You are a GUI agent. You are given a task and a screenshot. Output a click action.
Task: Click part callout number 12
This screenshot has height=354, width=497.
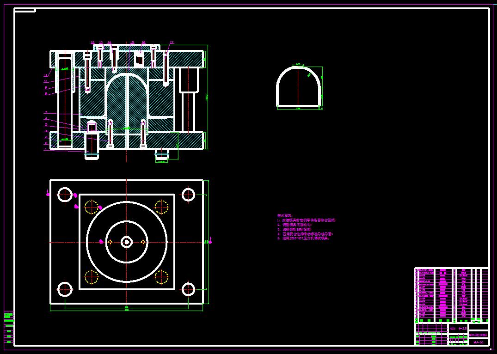tap(92, 42)
